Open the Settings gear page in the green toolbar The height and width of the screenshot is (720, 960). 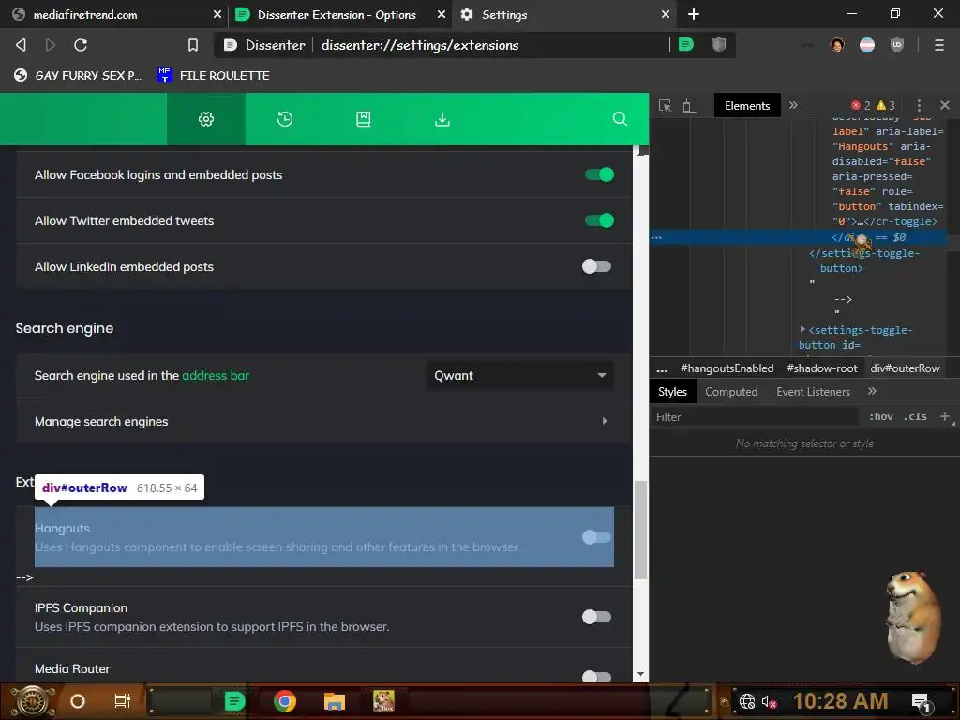coord(205,119)
